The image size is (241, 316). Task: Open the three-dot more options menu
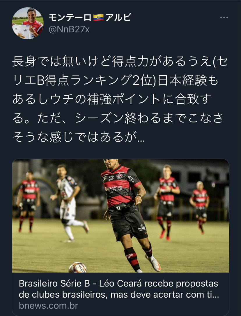click(224, 18)
